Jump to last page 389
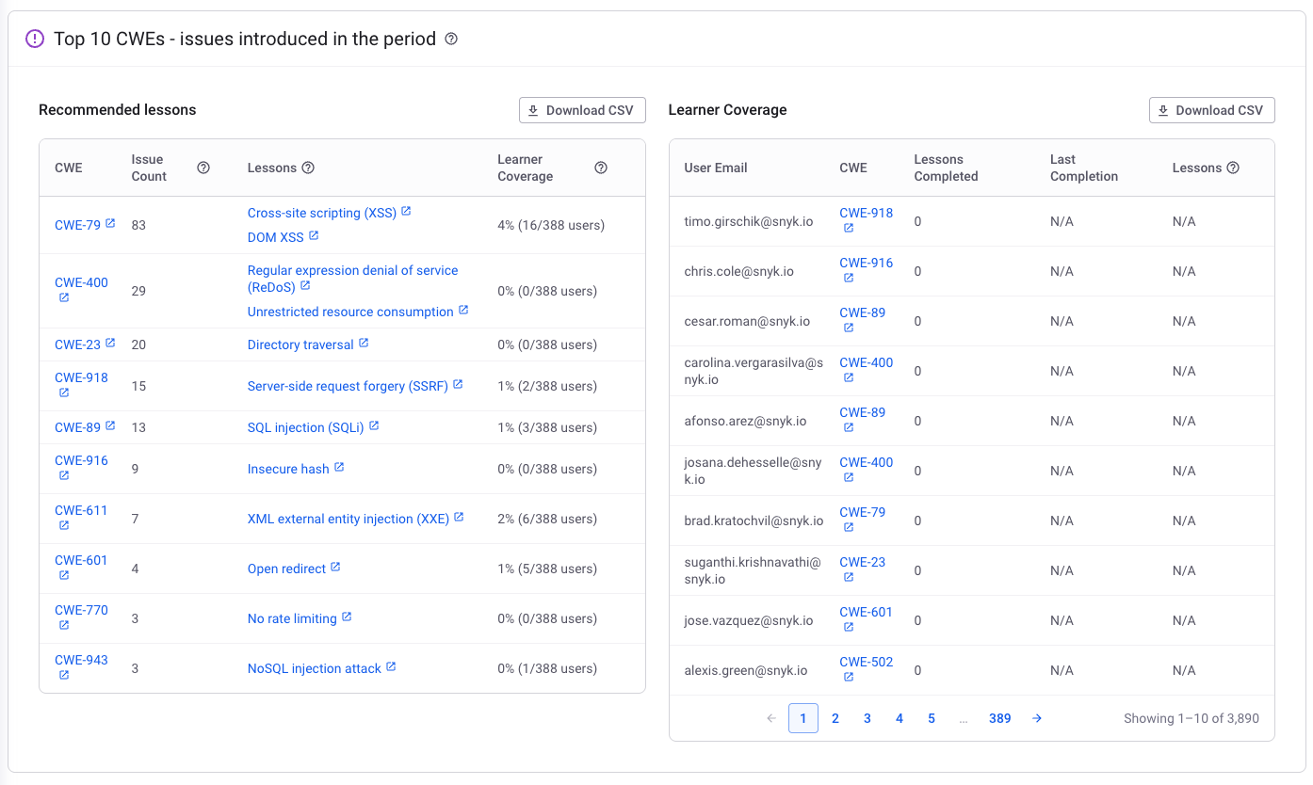This screenshot has height=785, width=1313. coord(999,718)
